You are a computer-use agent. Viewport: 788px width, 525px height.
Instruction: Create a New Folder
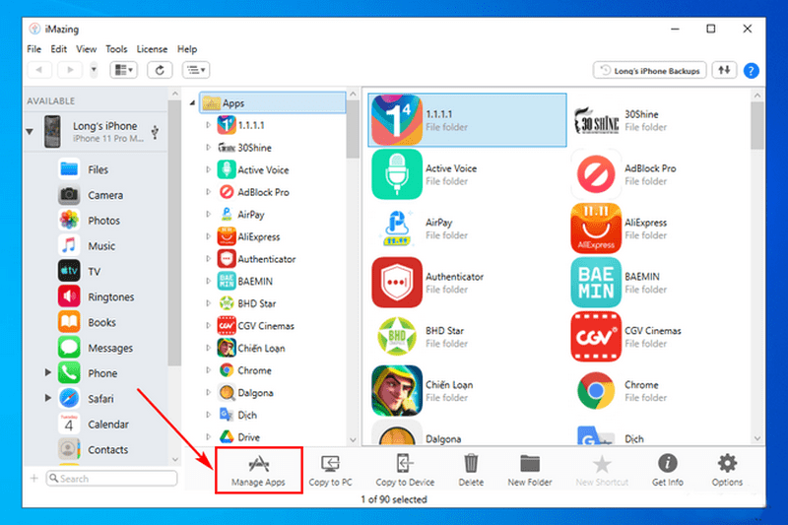click(x=530, y=471)
